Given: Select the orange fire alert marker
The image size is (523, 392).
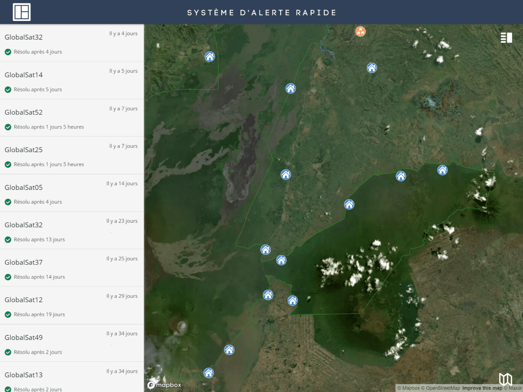Looking at the screenshot, I should [x=360, y=31].
